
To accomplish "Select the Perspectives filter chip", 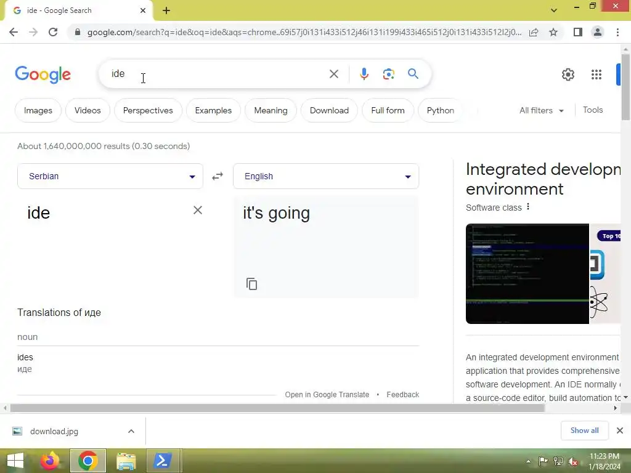I will click(148, 110).
